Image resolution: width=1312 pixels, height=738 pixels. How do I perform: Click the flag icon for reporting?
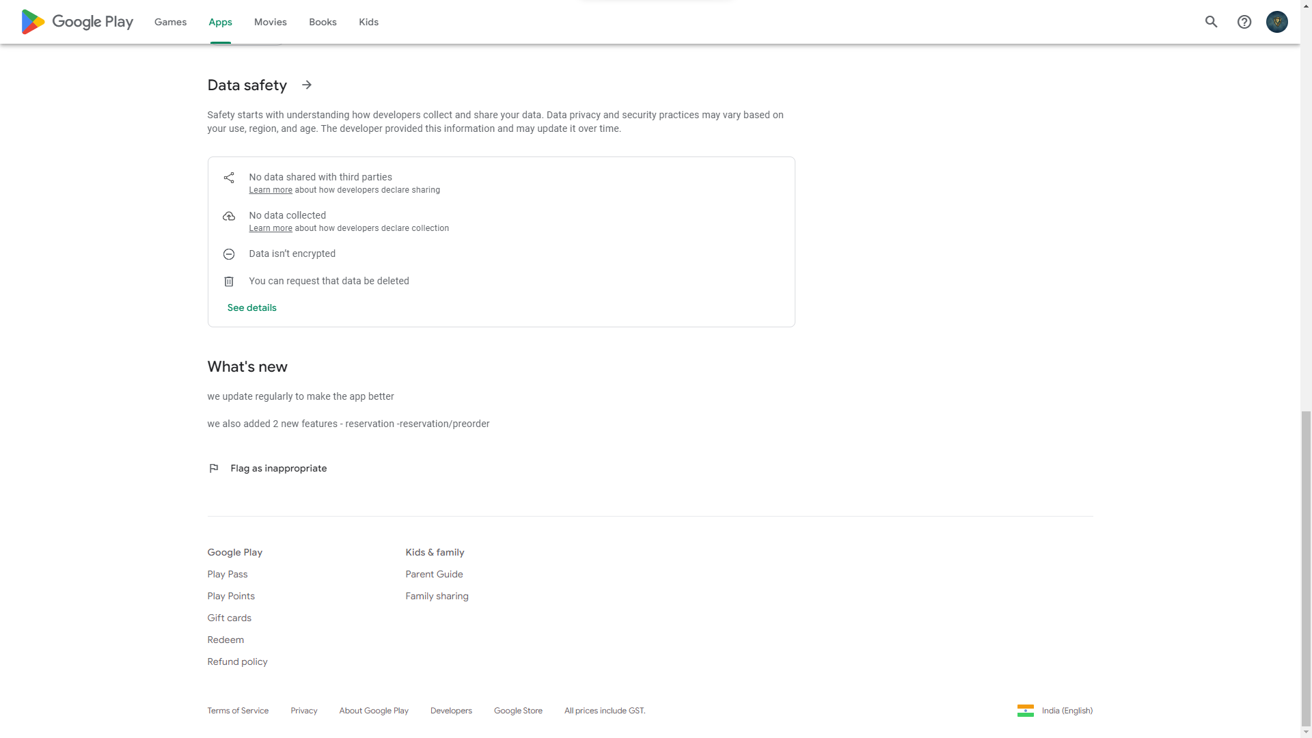pos(214,468)
